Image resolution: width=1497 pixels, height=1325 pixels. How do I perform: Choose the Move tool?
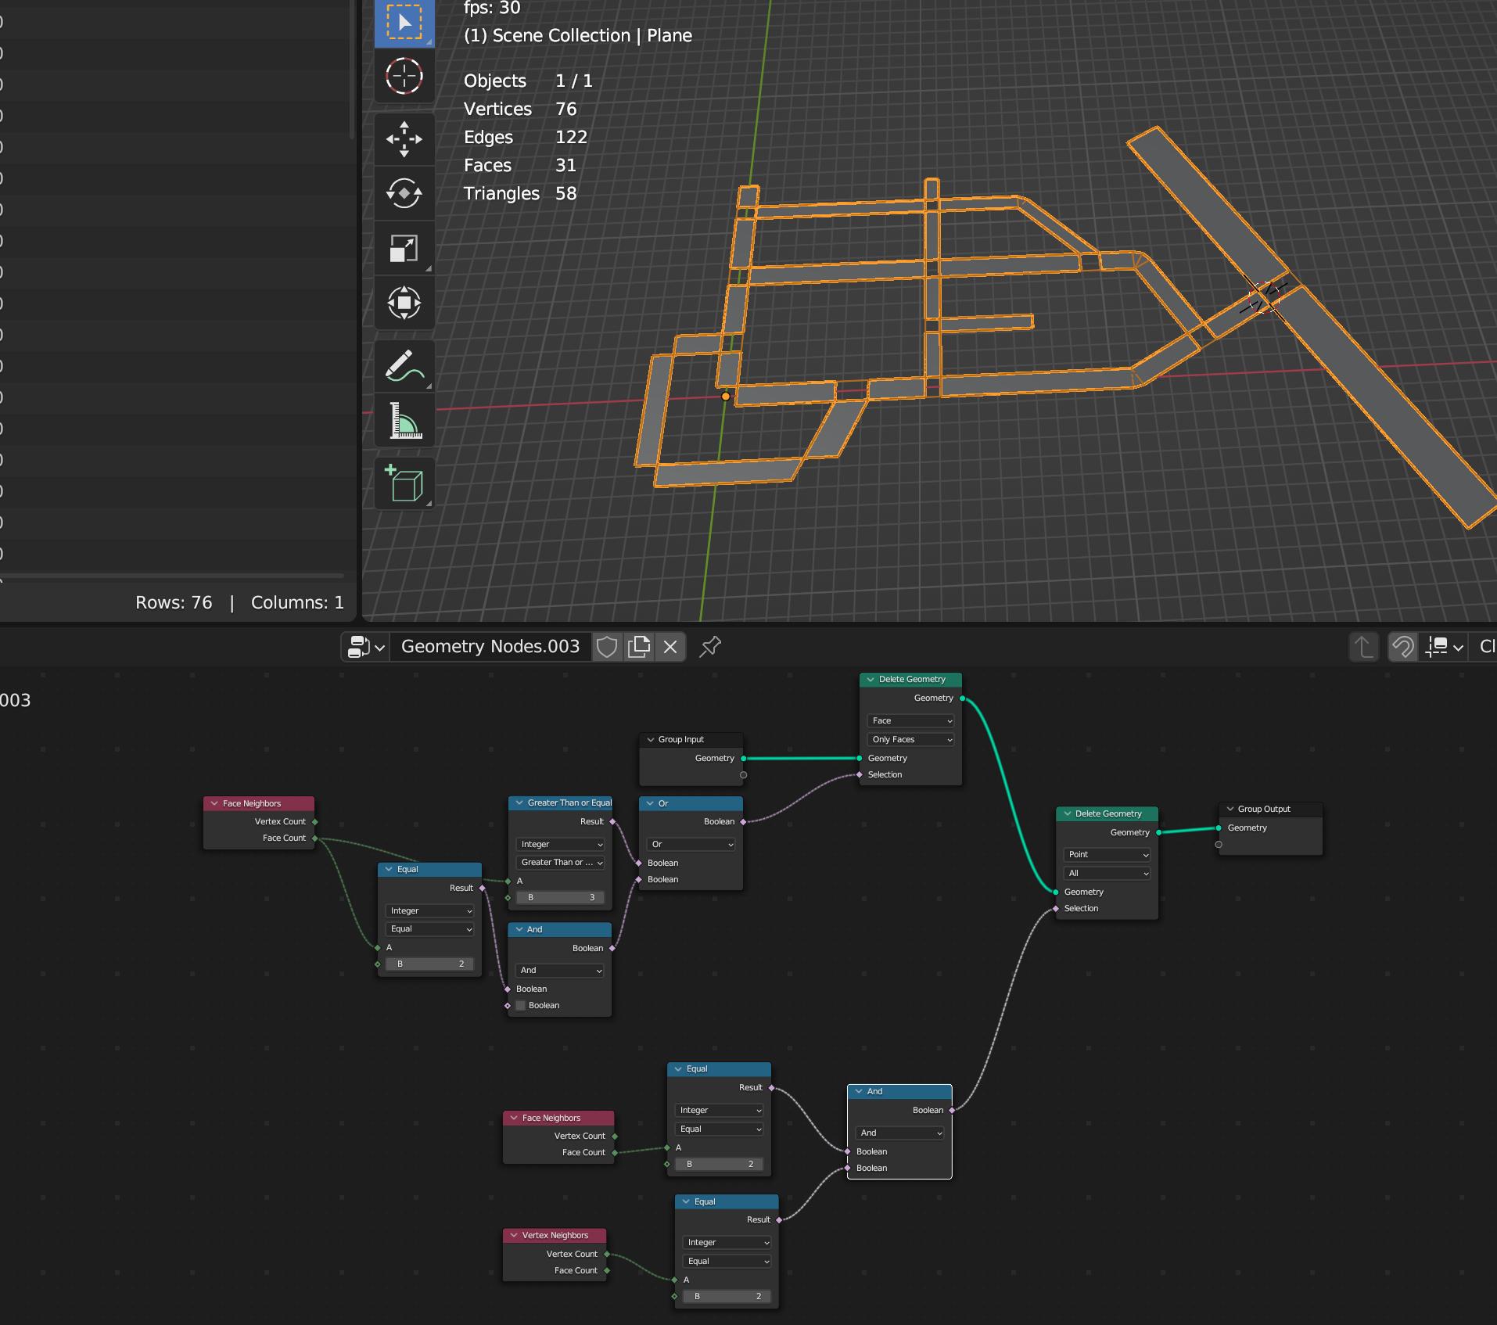(x=404, y=139)
